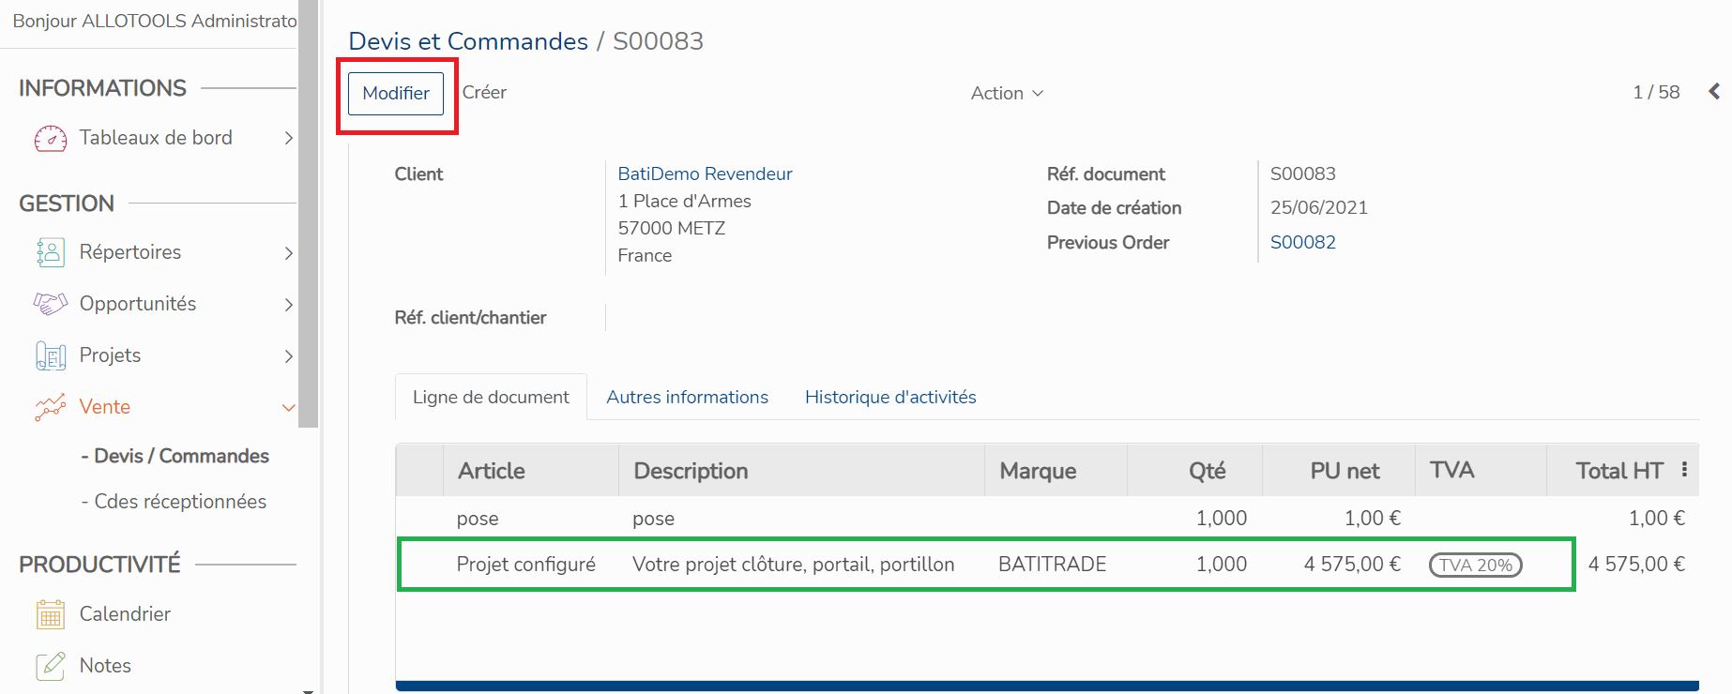Click the Notes pencil icon
This screenshot has width=1732, height=694.
point(51,666)
